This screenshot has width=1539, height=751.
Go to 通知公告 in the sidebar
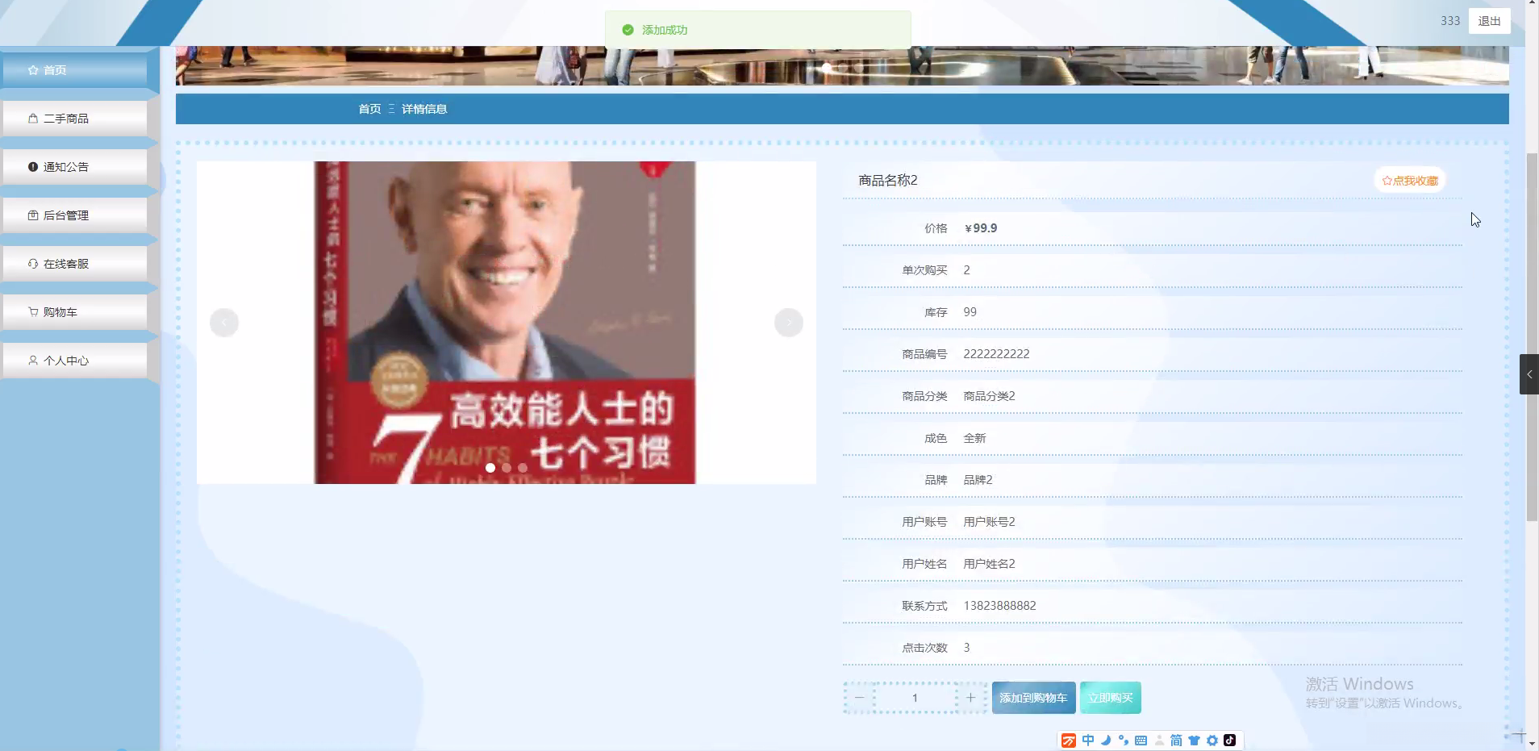[75, 167]
